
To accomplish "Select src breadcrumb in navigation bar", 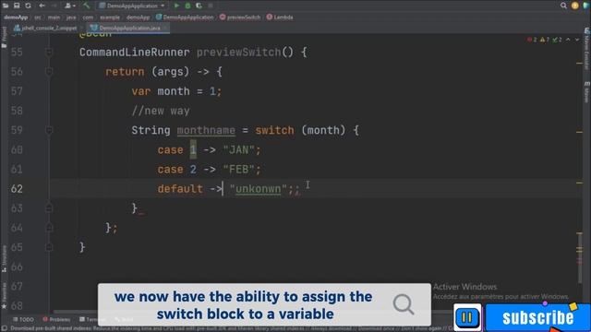I will pos(38,18).
